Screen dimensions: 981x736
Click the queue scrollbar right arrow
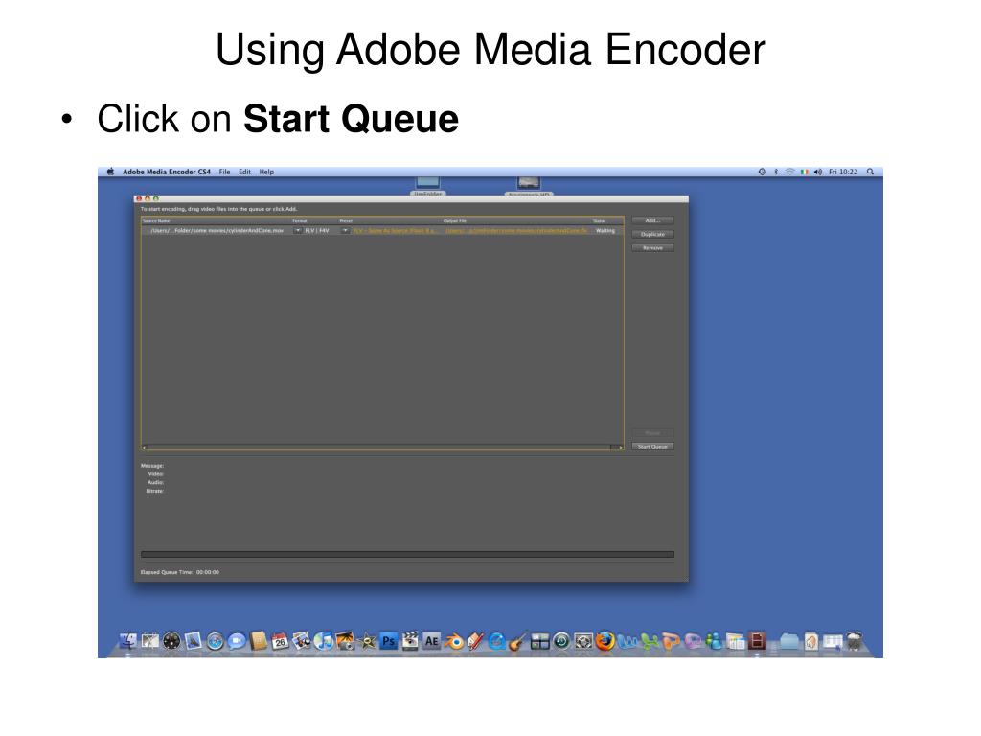click(621, 447)
